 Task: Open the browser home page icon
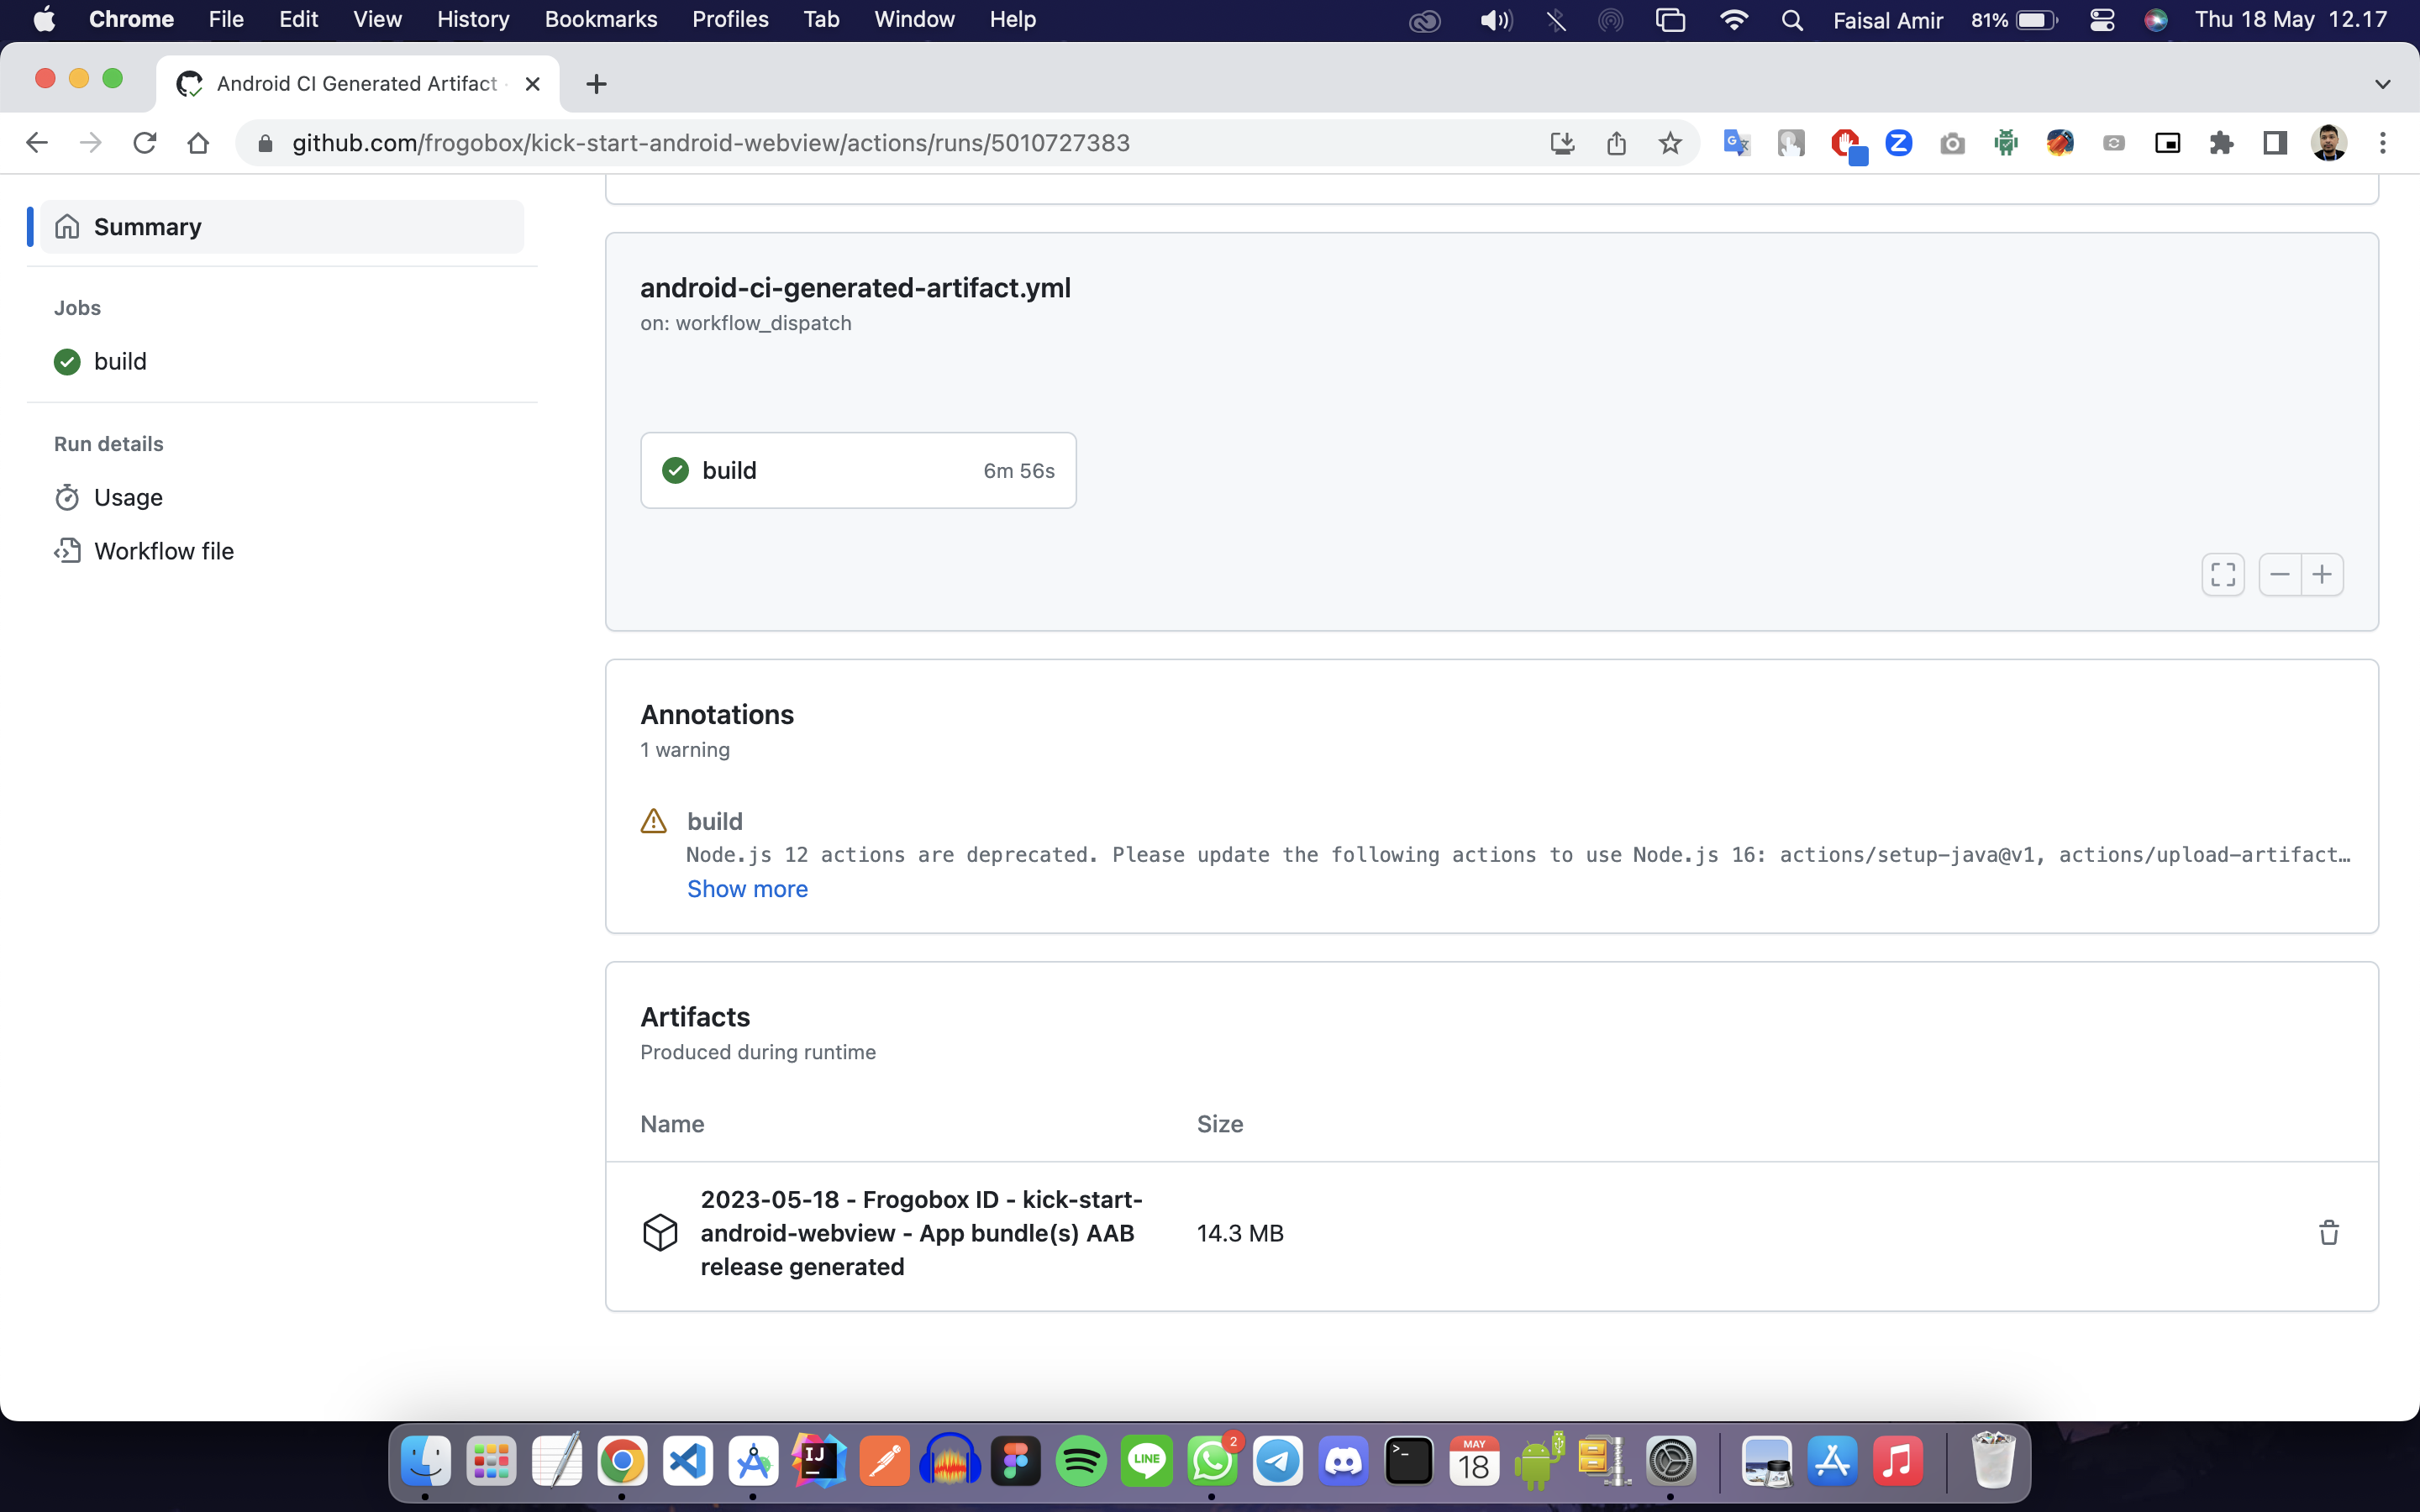coord(198,143)
